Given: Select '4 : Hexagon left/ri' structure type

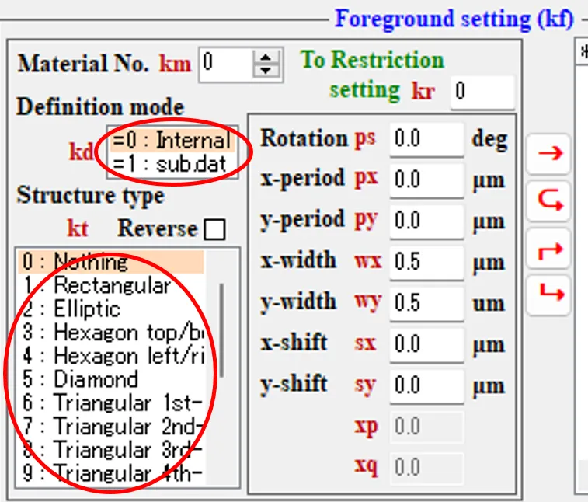Looking at the screenshot, I should pyautogui.click(x=110, y=356).
